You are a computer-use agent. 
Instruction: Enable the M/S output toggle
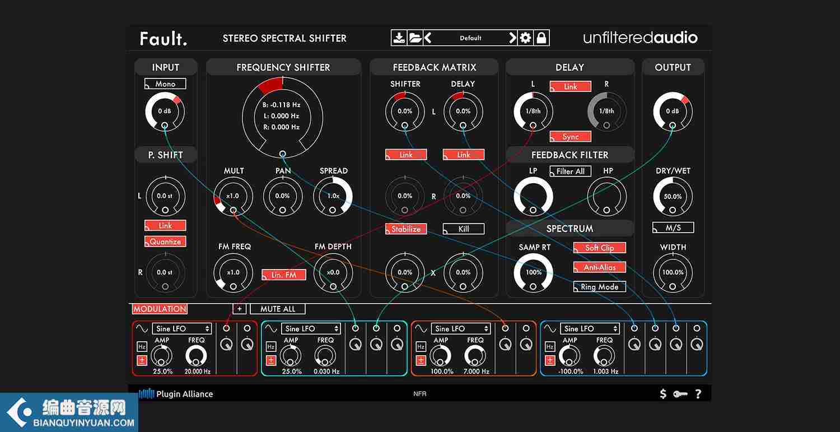(673, 227)
